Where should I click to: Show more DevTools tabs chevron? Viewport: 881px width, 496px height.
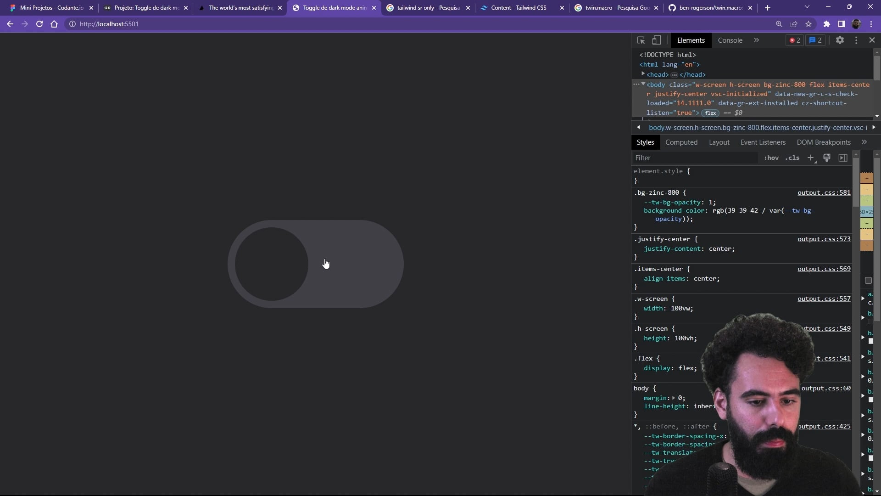point(756,40)
